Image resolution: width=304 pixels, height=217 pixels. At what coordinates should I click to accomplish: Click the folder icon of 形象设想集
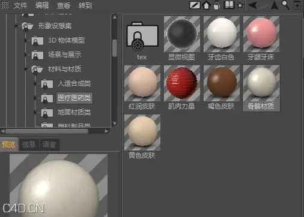click(x=27, y=26)
